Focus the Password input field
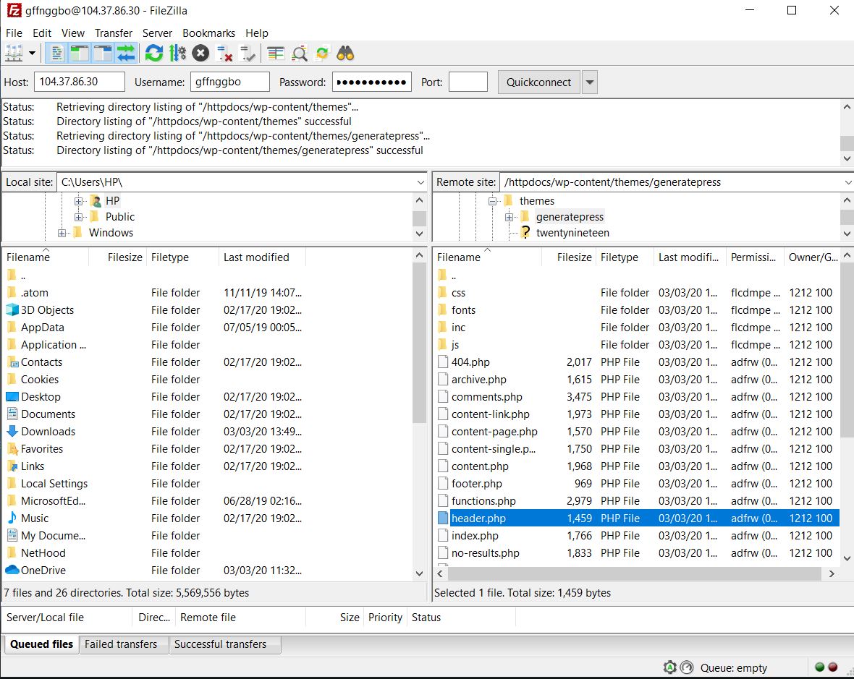This screenshot has height=679, width=854. coord(372,82)
